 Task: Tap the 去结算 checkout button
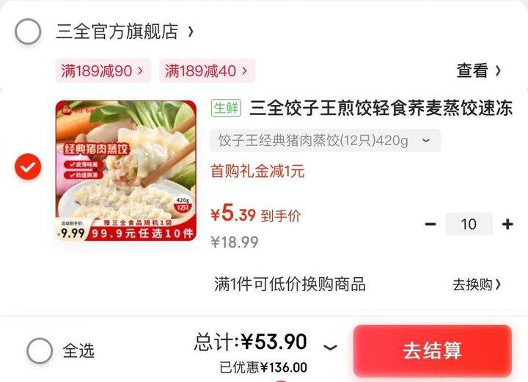tap(433, 350)
